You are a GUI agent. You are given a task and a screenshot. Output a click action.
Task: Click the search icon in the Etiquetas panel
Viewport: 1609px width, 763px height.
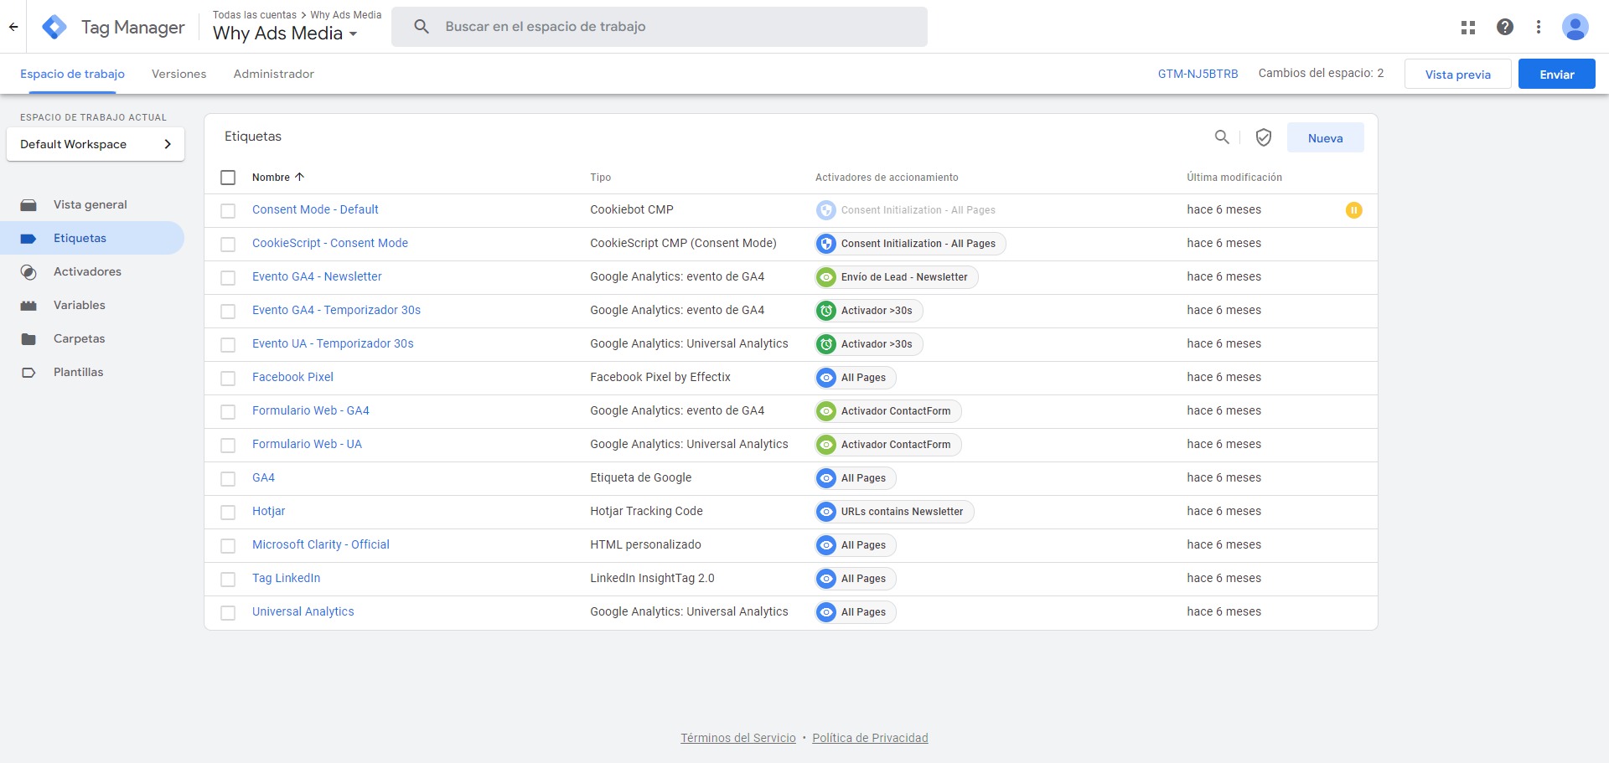[1221, 137]
